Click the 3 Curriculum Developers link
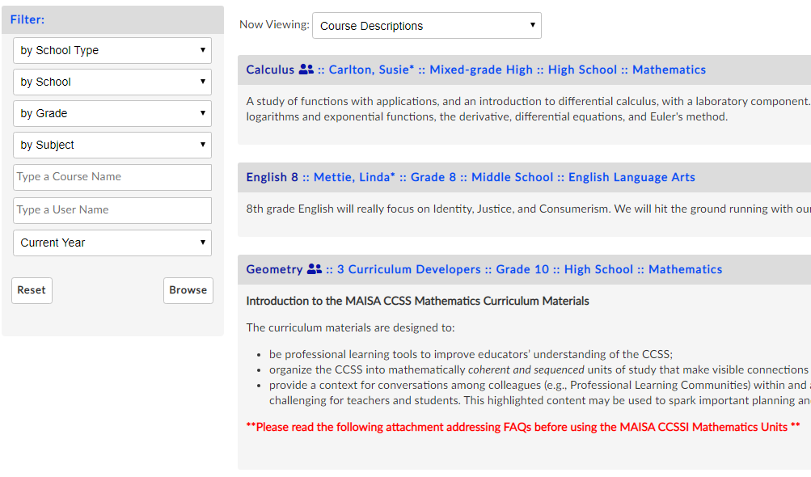 click(408, 269)
